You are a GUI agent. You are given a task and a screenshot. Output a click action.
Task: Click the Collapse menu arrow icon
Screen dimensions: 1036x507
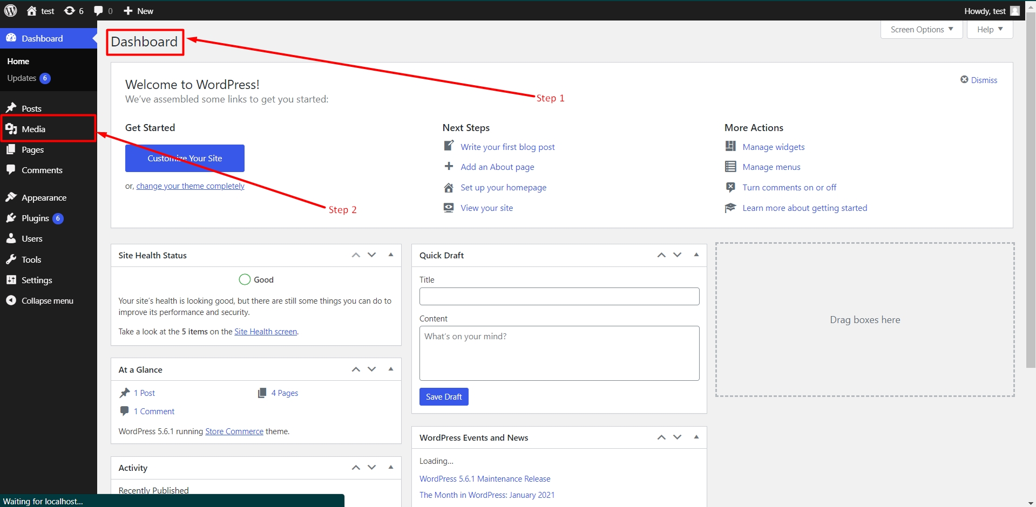(11, 300)
